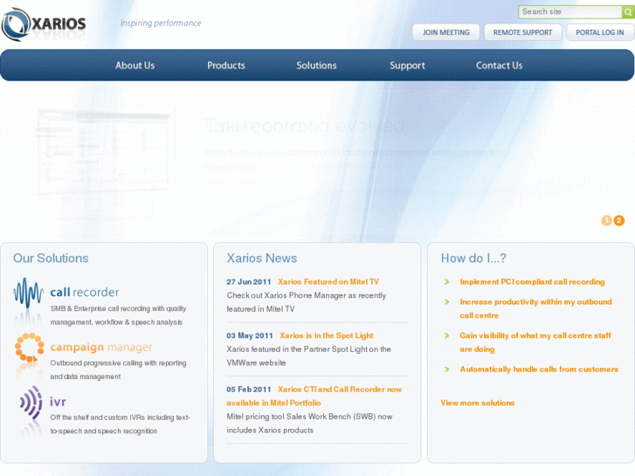635x476 pixels.
Task: Click the Inspiring performance tagline
Action: [x=161, y=23]
